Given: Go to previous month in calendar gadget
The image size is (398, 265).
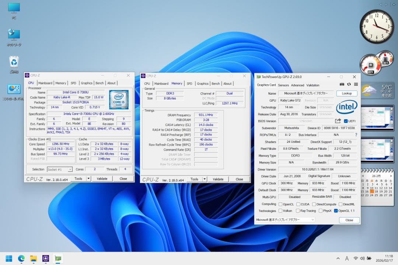Looking at the screenshot, I should coord(363,176).
